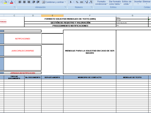Open Alineación dialog launcher
The width and height of the screenshot is (151, 113).
pos(66,7)
